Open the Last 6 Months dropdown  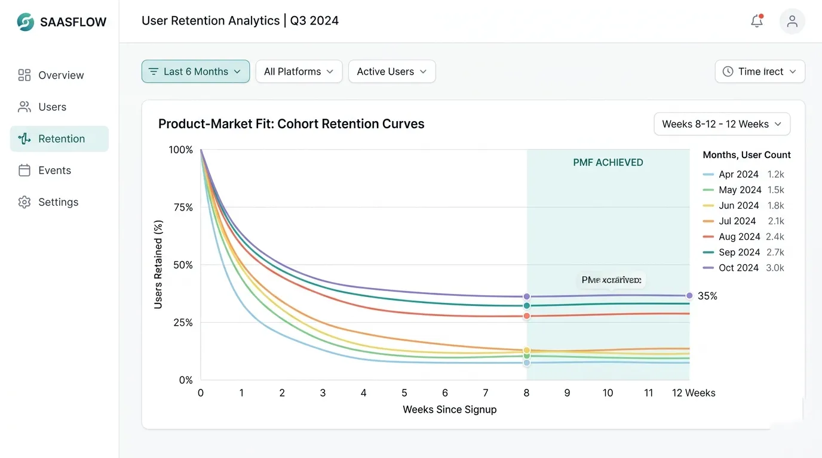(x=195, y=72)
